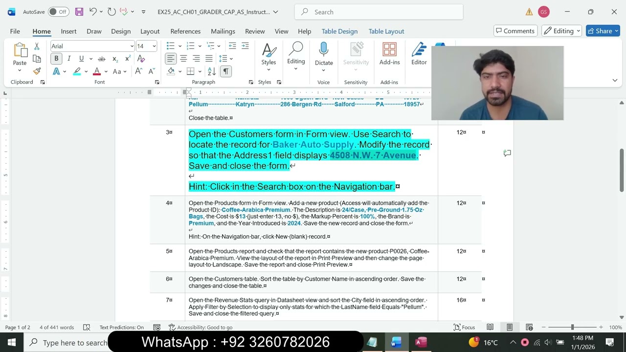This screenshot has height=352, width=626.
Task: Collapse the ribbon with the chevron
Action: pyautogui.click(x=615, y=80)
